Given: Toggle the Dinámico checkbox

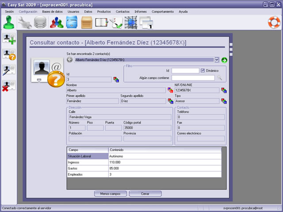Looking at the screenshot, I should tap(203, 71).
